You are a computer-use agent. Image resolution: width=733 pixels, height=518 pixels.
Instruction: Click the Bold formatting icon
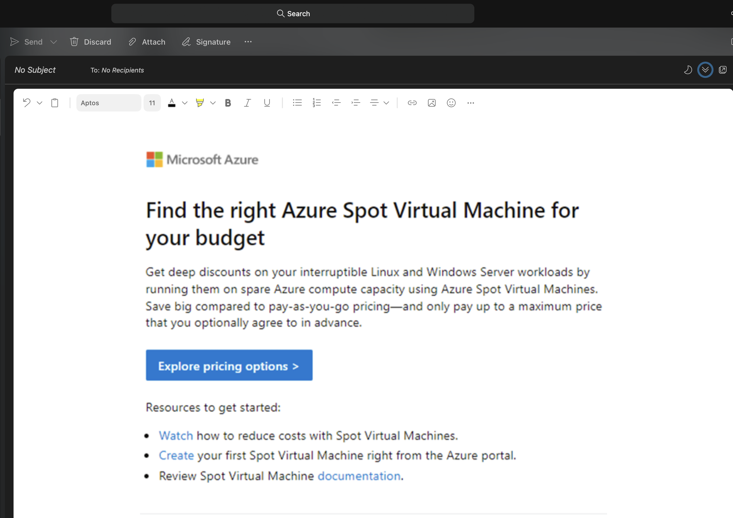pyautogui.click(x=228, y=103)
